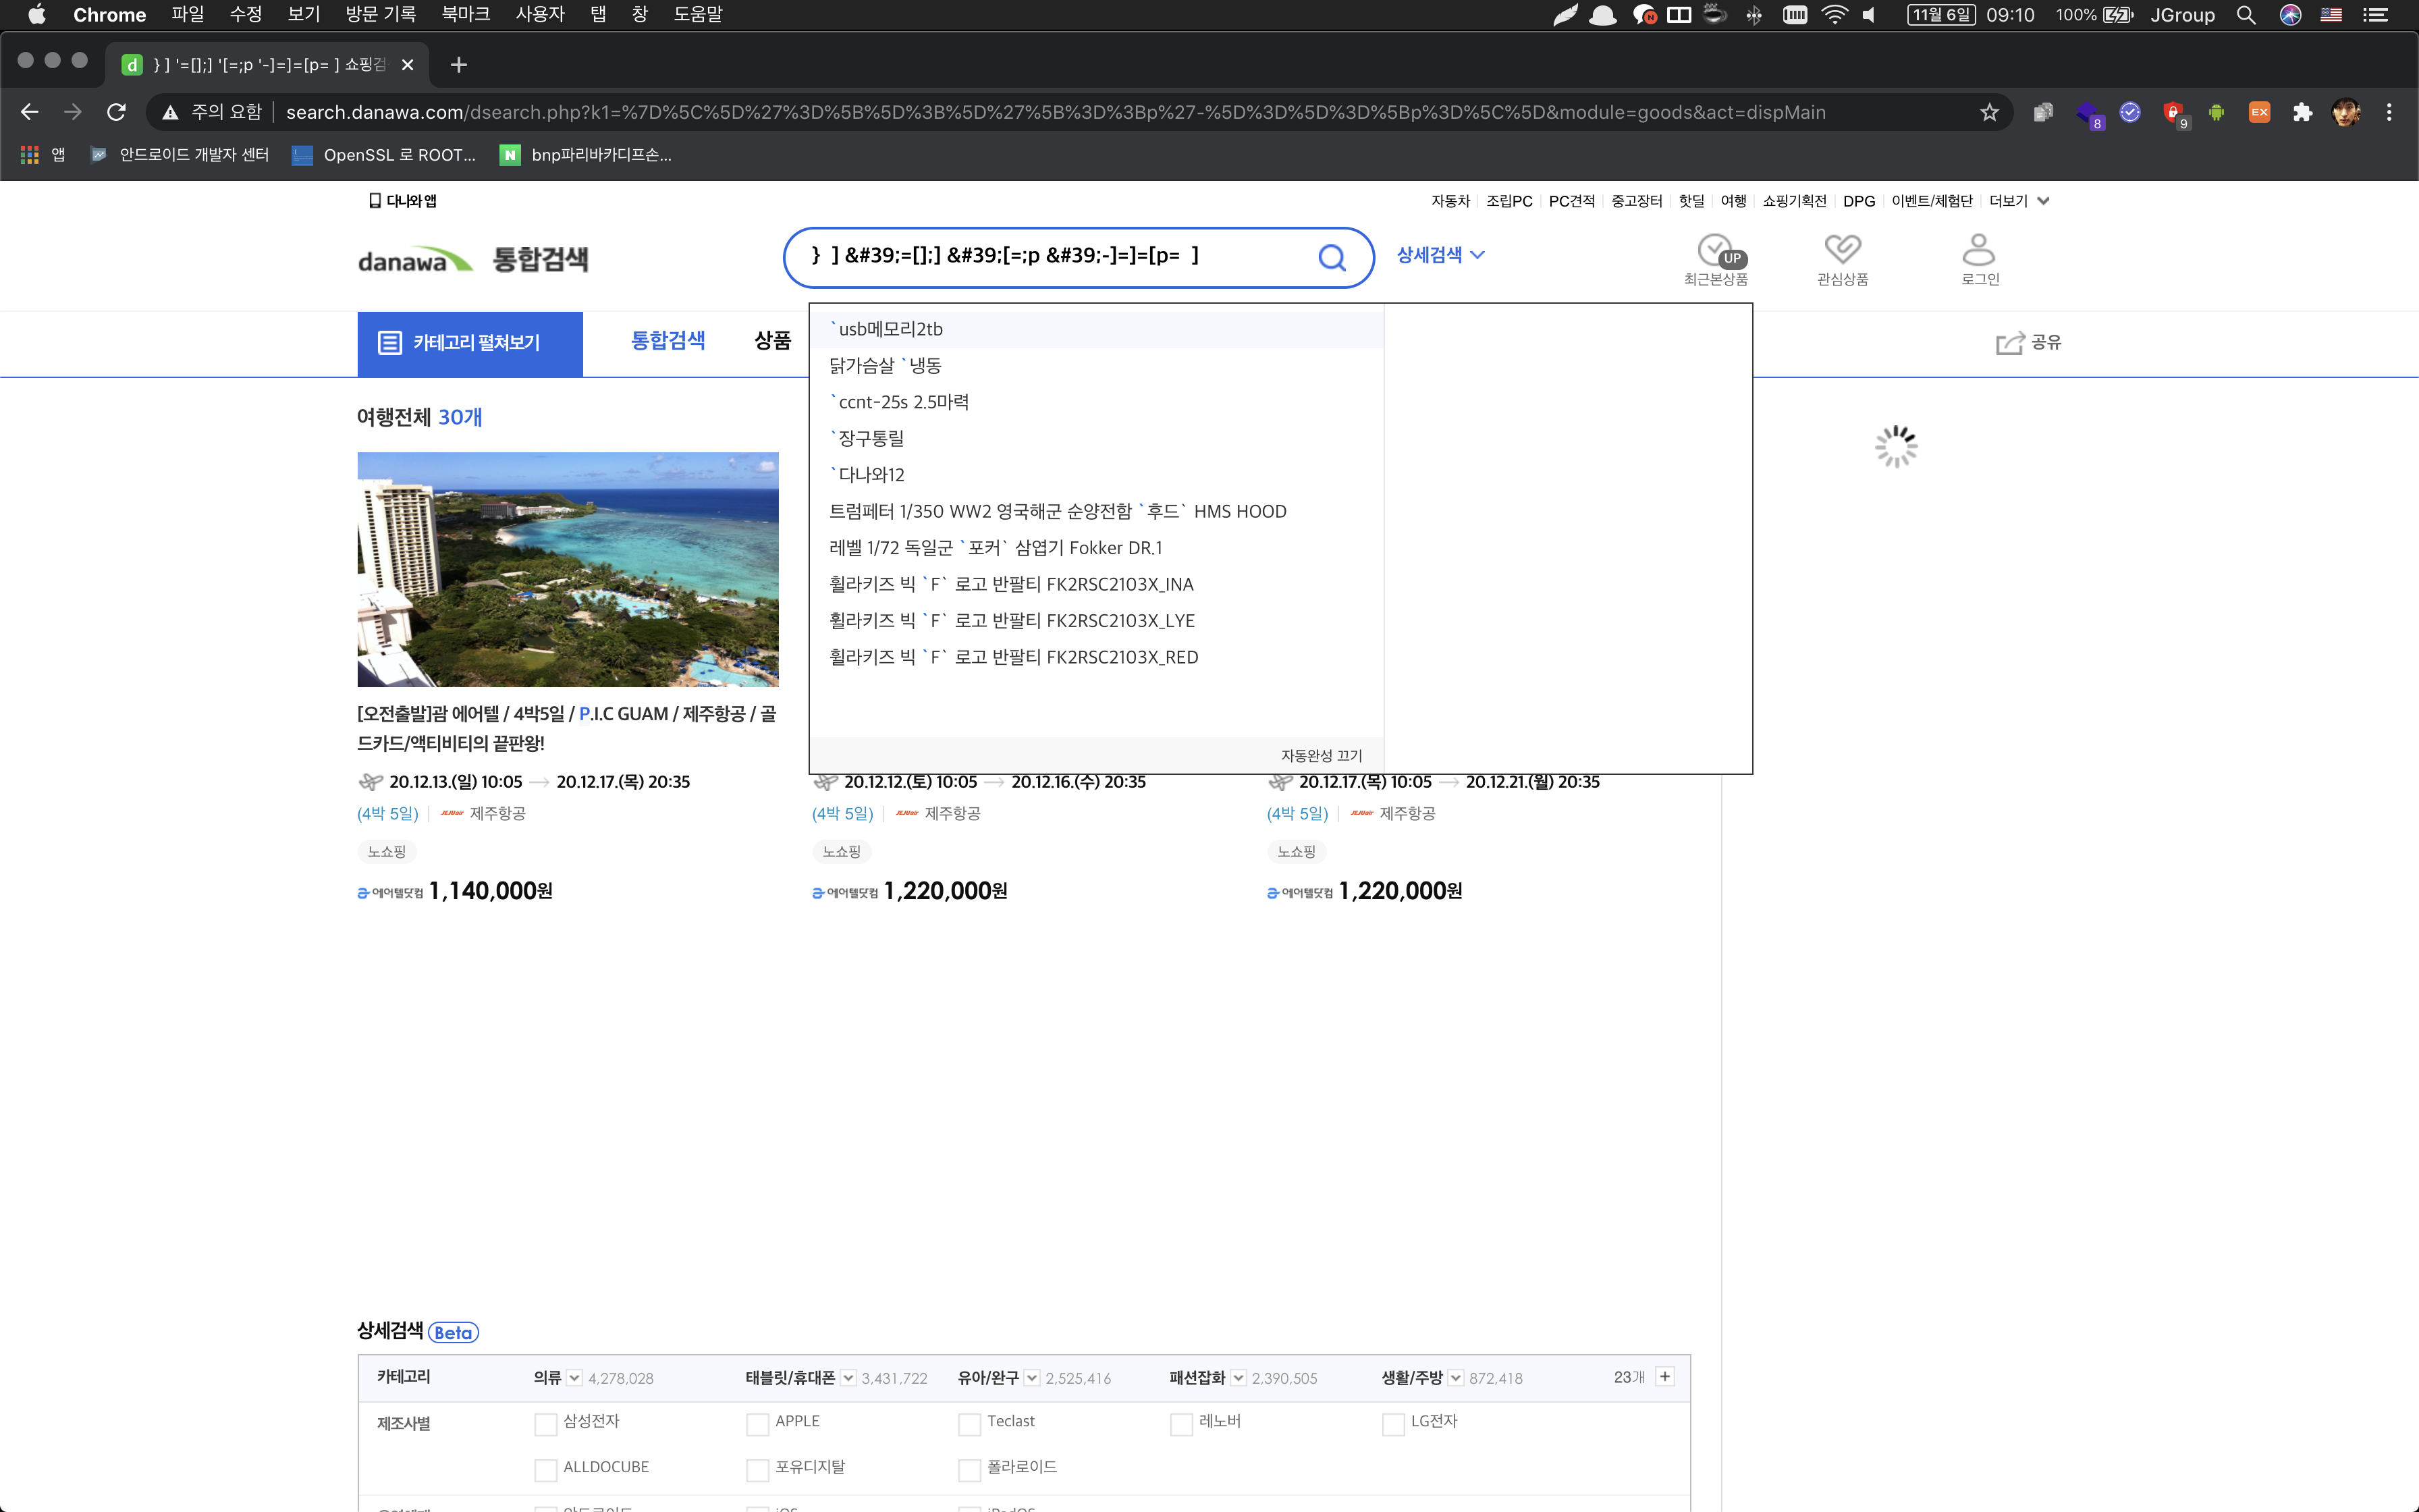The height and width of the screenshot is (1512, 2419).
Task: Expand the 상세검색 dropdown next to search
Action: coord(1440,255)
